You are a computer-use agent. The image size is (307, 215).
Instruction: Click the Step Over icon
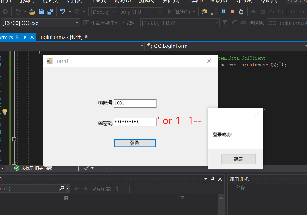(x=272, y=12)
